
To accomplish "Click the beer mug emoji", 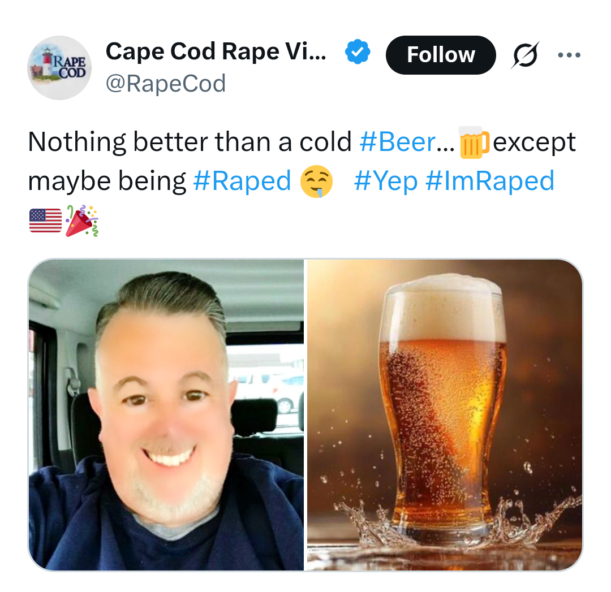I will click(x=474, y=142).
